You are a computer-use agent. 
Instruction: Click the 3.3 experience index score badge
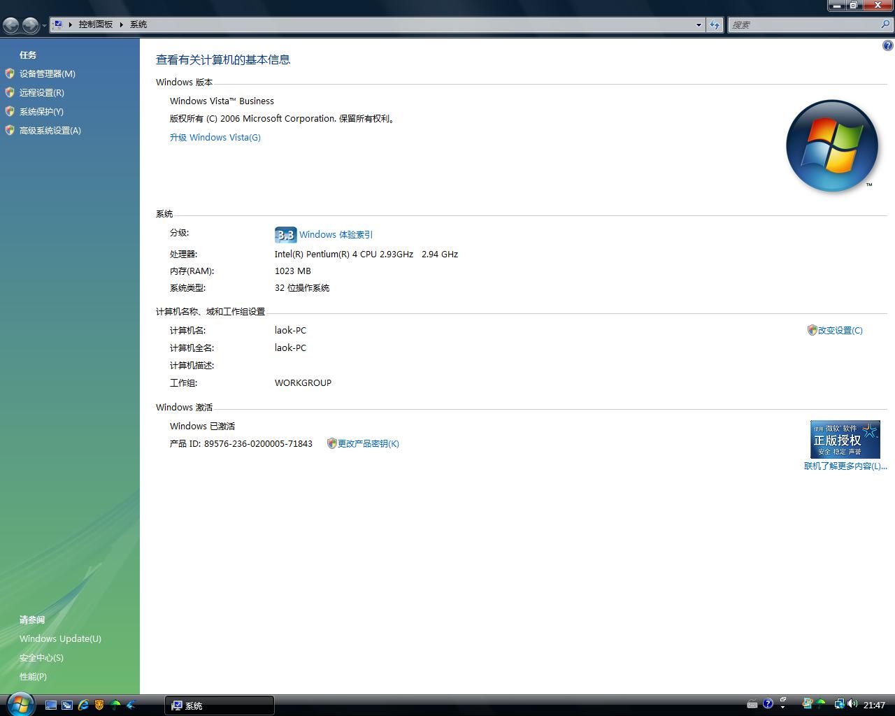pyautogui.click(x=285, y=235)
